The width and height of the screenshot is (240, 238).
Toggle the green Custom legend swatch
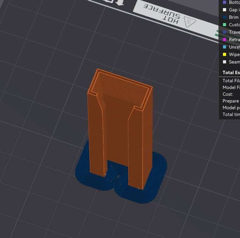coord(224,25)
